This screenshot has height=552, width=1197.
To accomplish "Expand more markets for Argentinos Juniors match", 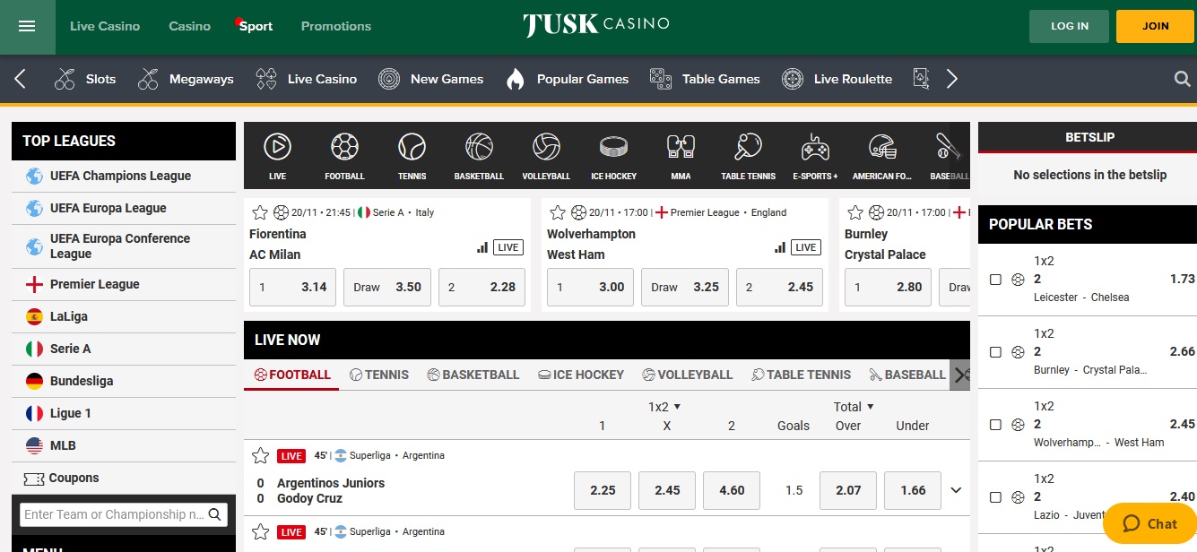I will (956, 490).
